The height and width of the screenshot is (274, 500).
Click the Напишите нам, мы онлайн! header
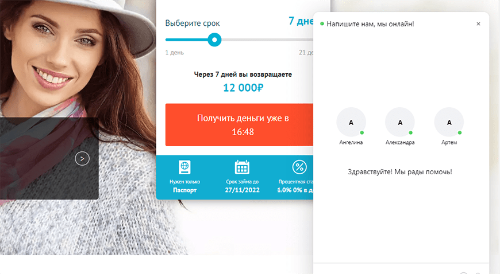coord(370,24)
